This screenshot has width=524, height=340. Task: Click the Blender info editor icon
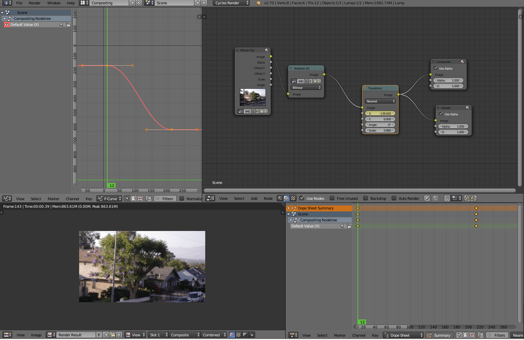[x=8, y=3]
